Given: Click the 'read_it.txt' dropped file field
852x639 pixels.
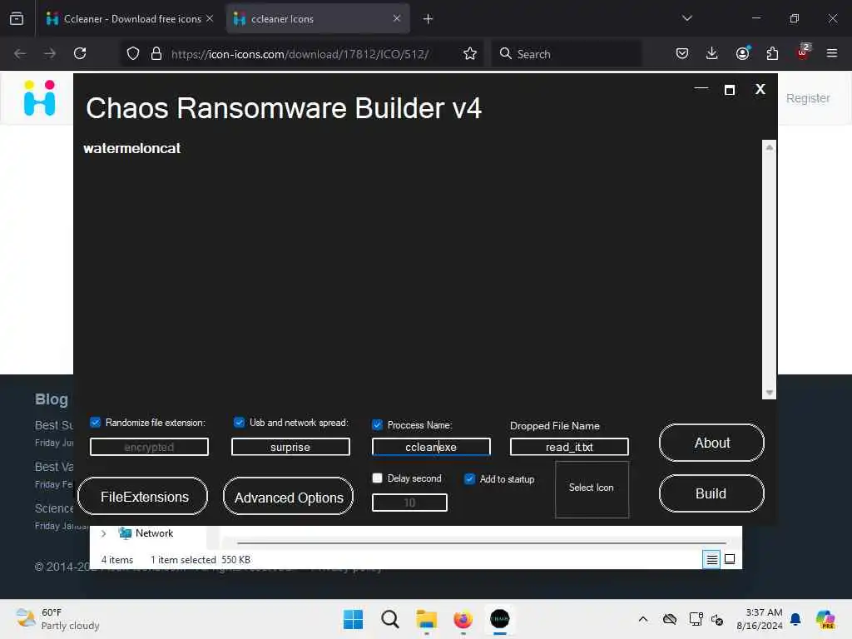Looking at the screenshot, I should tap(569, 447).
